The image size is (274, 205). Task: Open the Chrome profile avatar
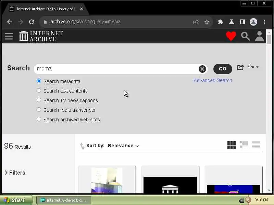coord(253,22)
